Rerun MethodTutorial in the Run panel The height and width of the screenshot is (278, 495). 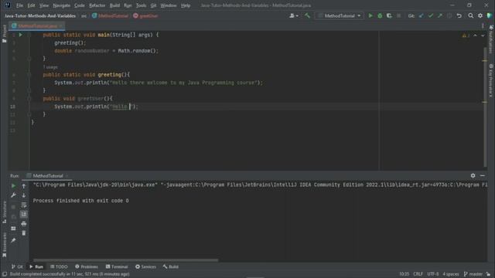13,186
